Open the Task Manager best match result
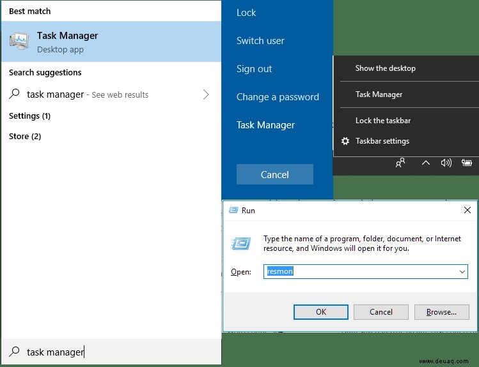 point(111,41)
